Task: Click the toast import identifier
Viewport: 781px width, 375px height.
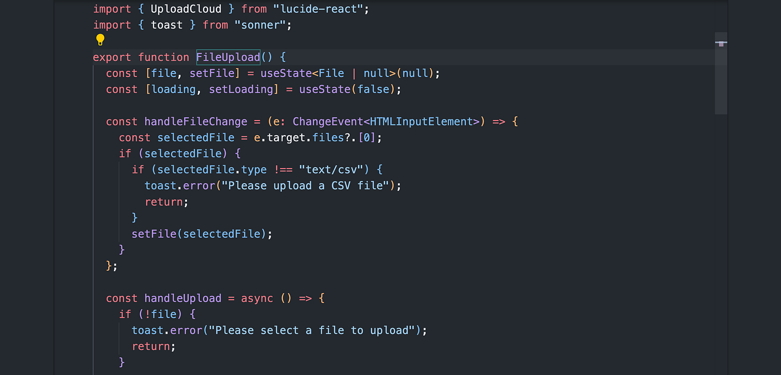Action: pyautogui.click(x=167, y=25)
